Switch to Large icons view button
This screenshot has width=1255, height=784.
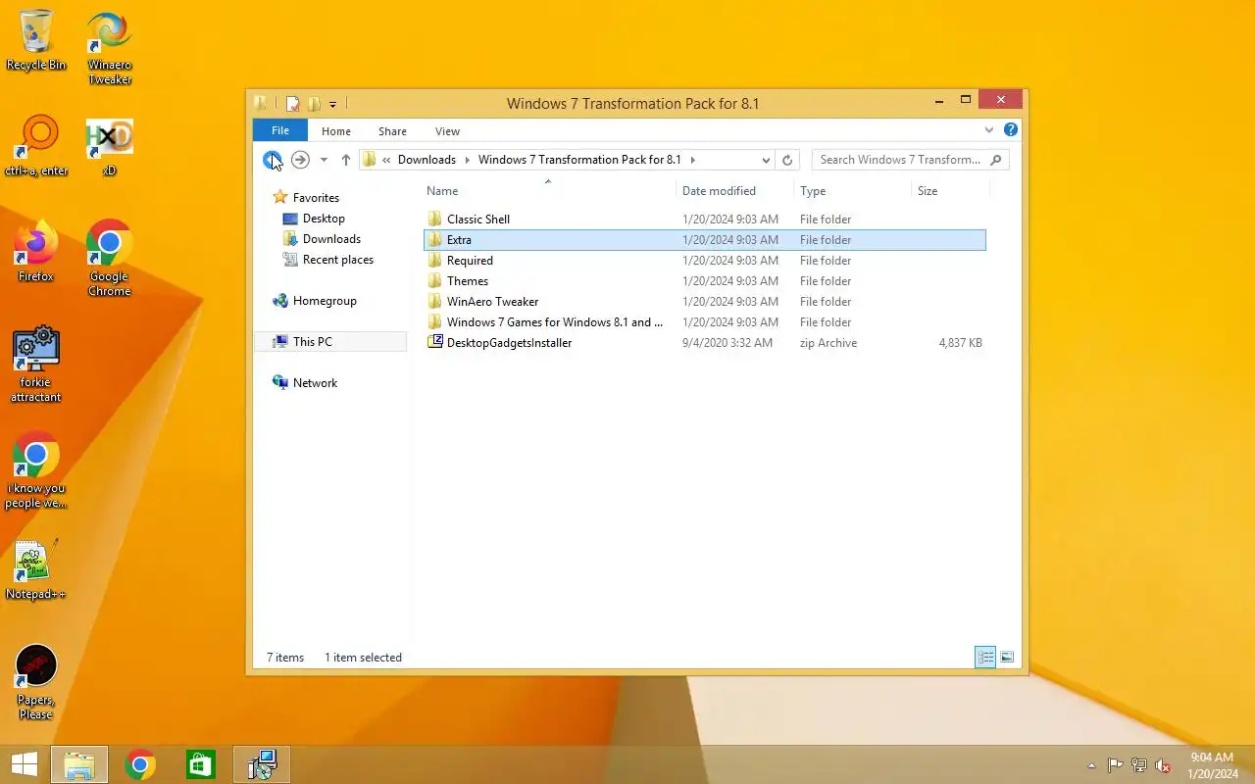tap(1007, 658)
